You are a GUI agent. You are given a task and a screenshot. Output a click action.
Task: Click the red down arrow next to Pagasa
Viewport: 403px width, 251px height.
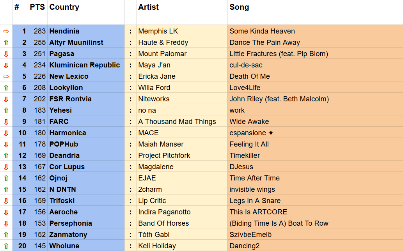pos(6,54)
